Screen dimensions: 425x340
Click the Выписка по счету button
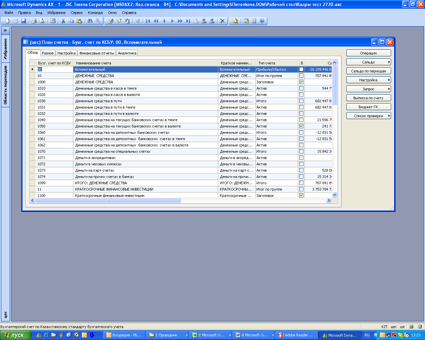click(369, 98)
